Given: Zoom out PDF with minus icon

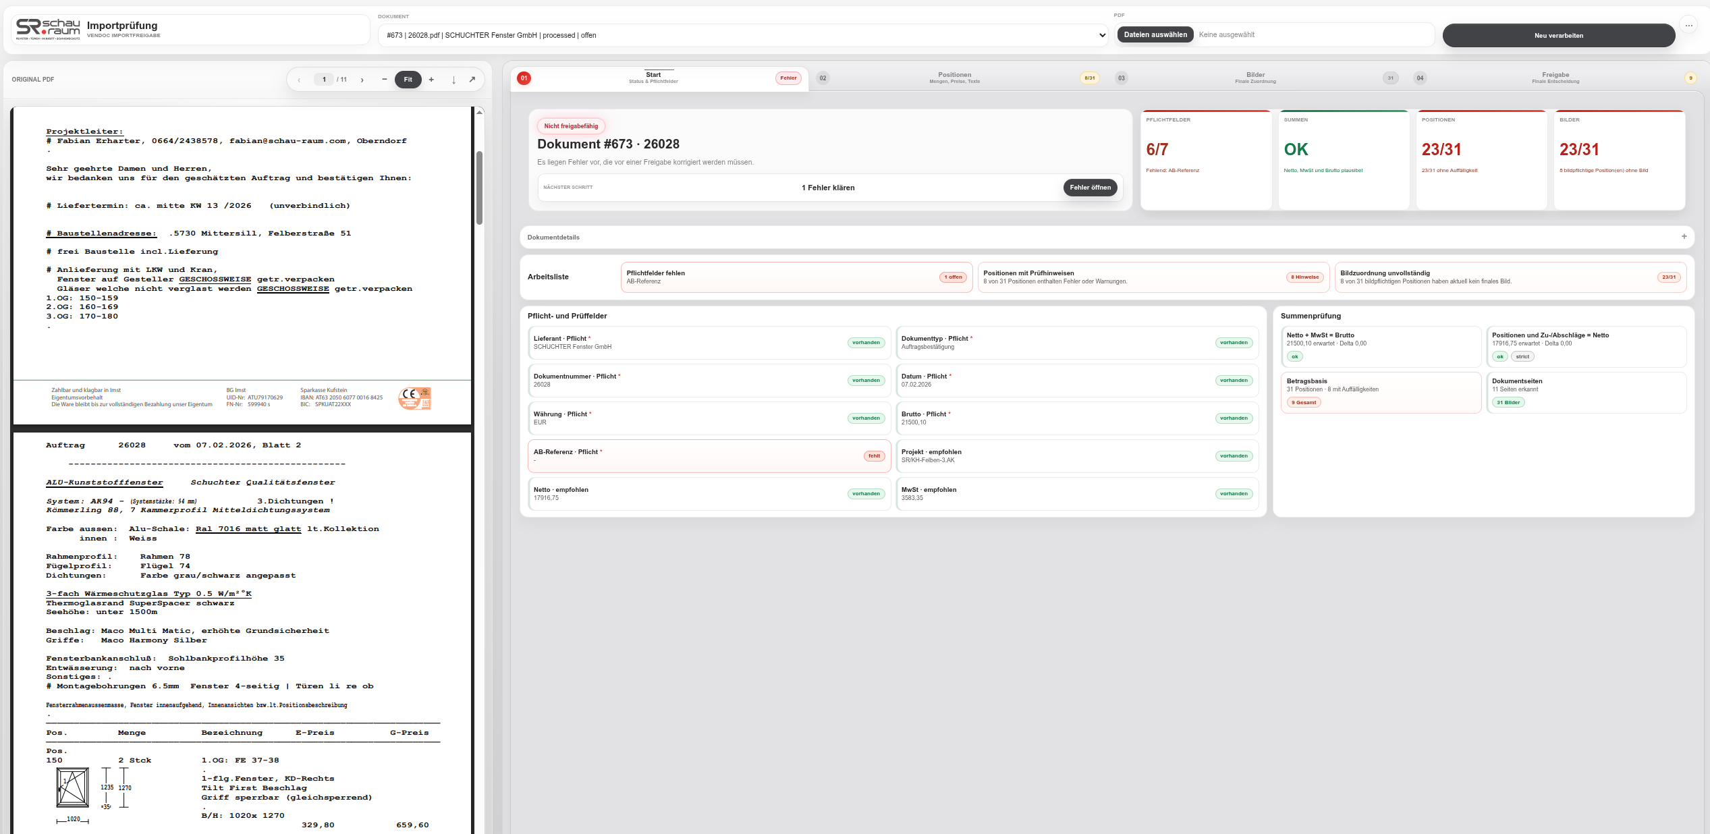Looking at the screenshot, I should 385,80.
